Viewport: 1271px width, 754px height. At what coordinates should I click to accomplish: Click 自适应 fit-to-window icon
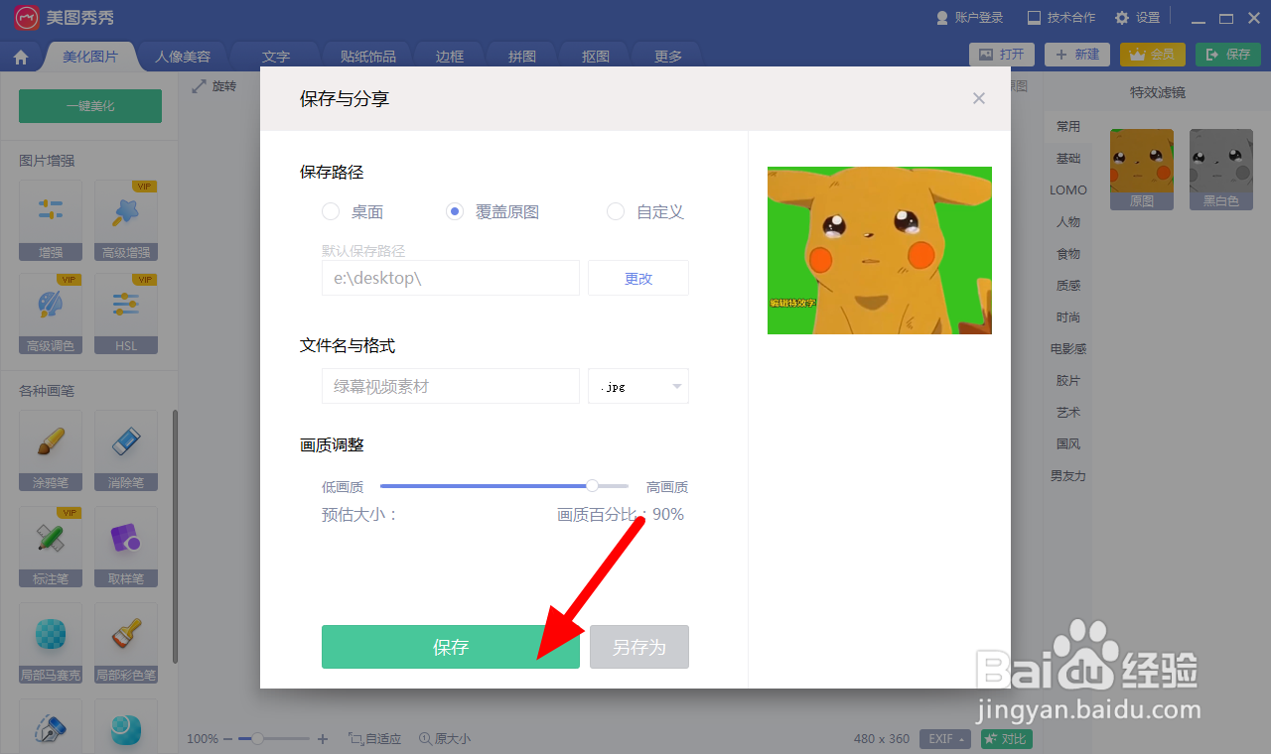[355, 739]
